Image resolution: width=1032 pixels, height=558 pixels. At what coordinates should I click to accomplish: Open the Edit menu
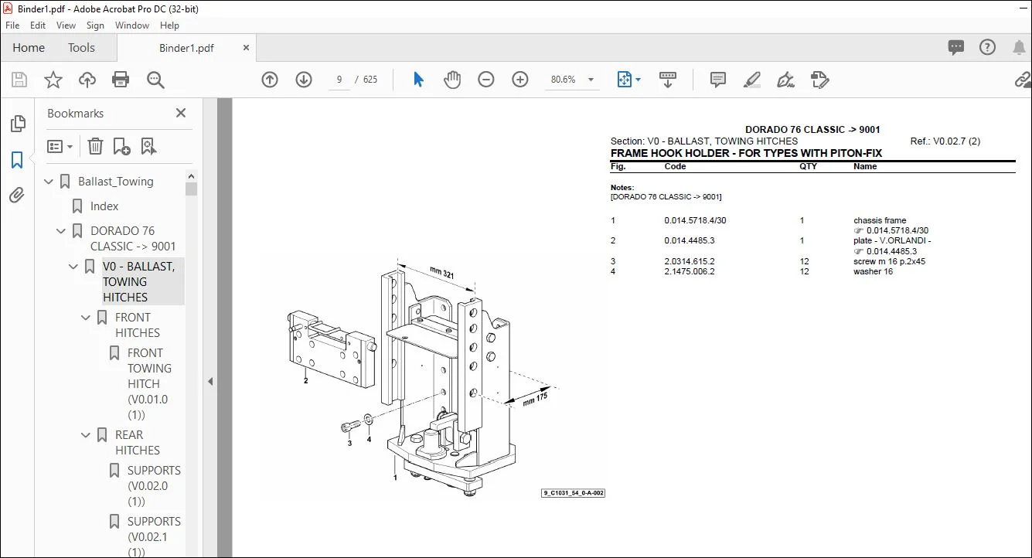click(x=38, y=26)
